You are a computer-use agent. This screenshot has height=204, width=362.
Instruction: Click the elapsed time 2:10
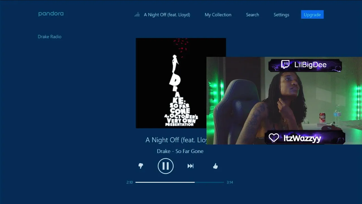point(130,182)
